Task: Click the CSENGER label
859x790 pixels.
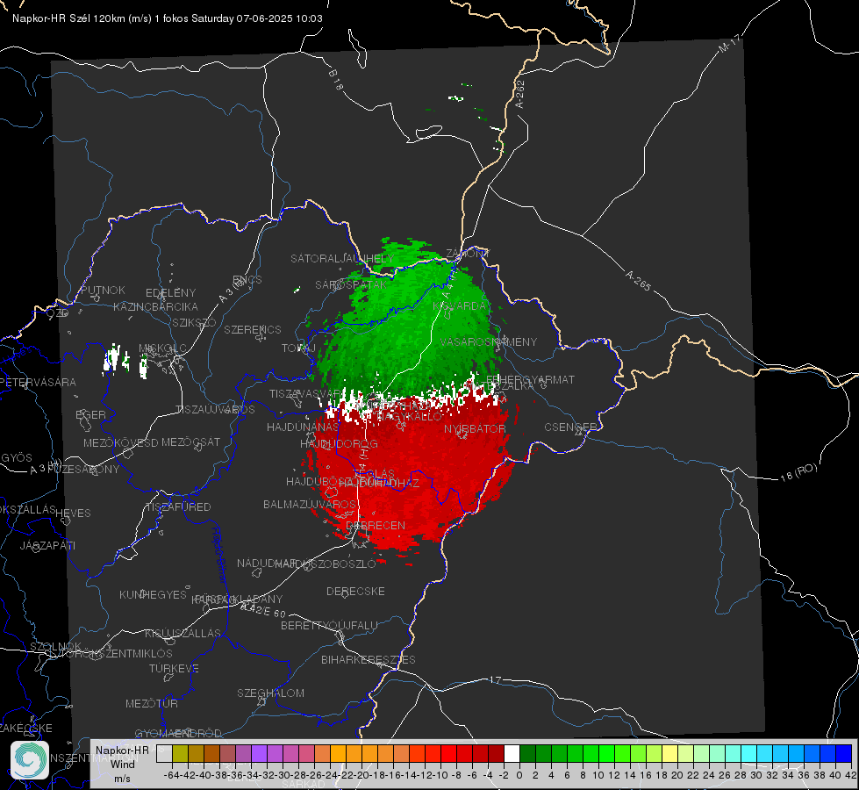Action: [570, 427]
